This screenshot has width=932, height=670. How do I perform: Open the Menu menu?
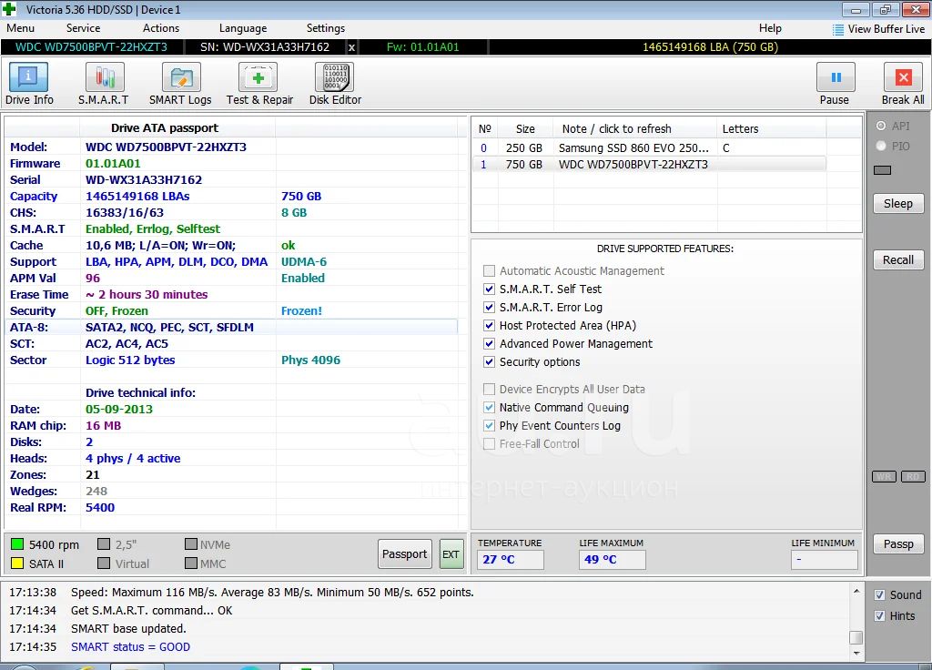tap(20, 28)
